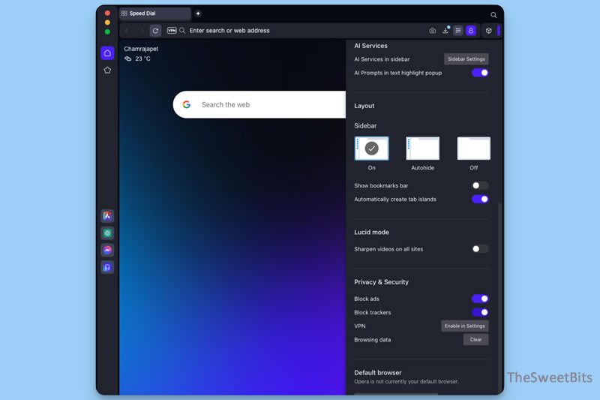Open the account profile icon
This screenshot has height=400, width=600.
point(471,31)
